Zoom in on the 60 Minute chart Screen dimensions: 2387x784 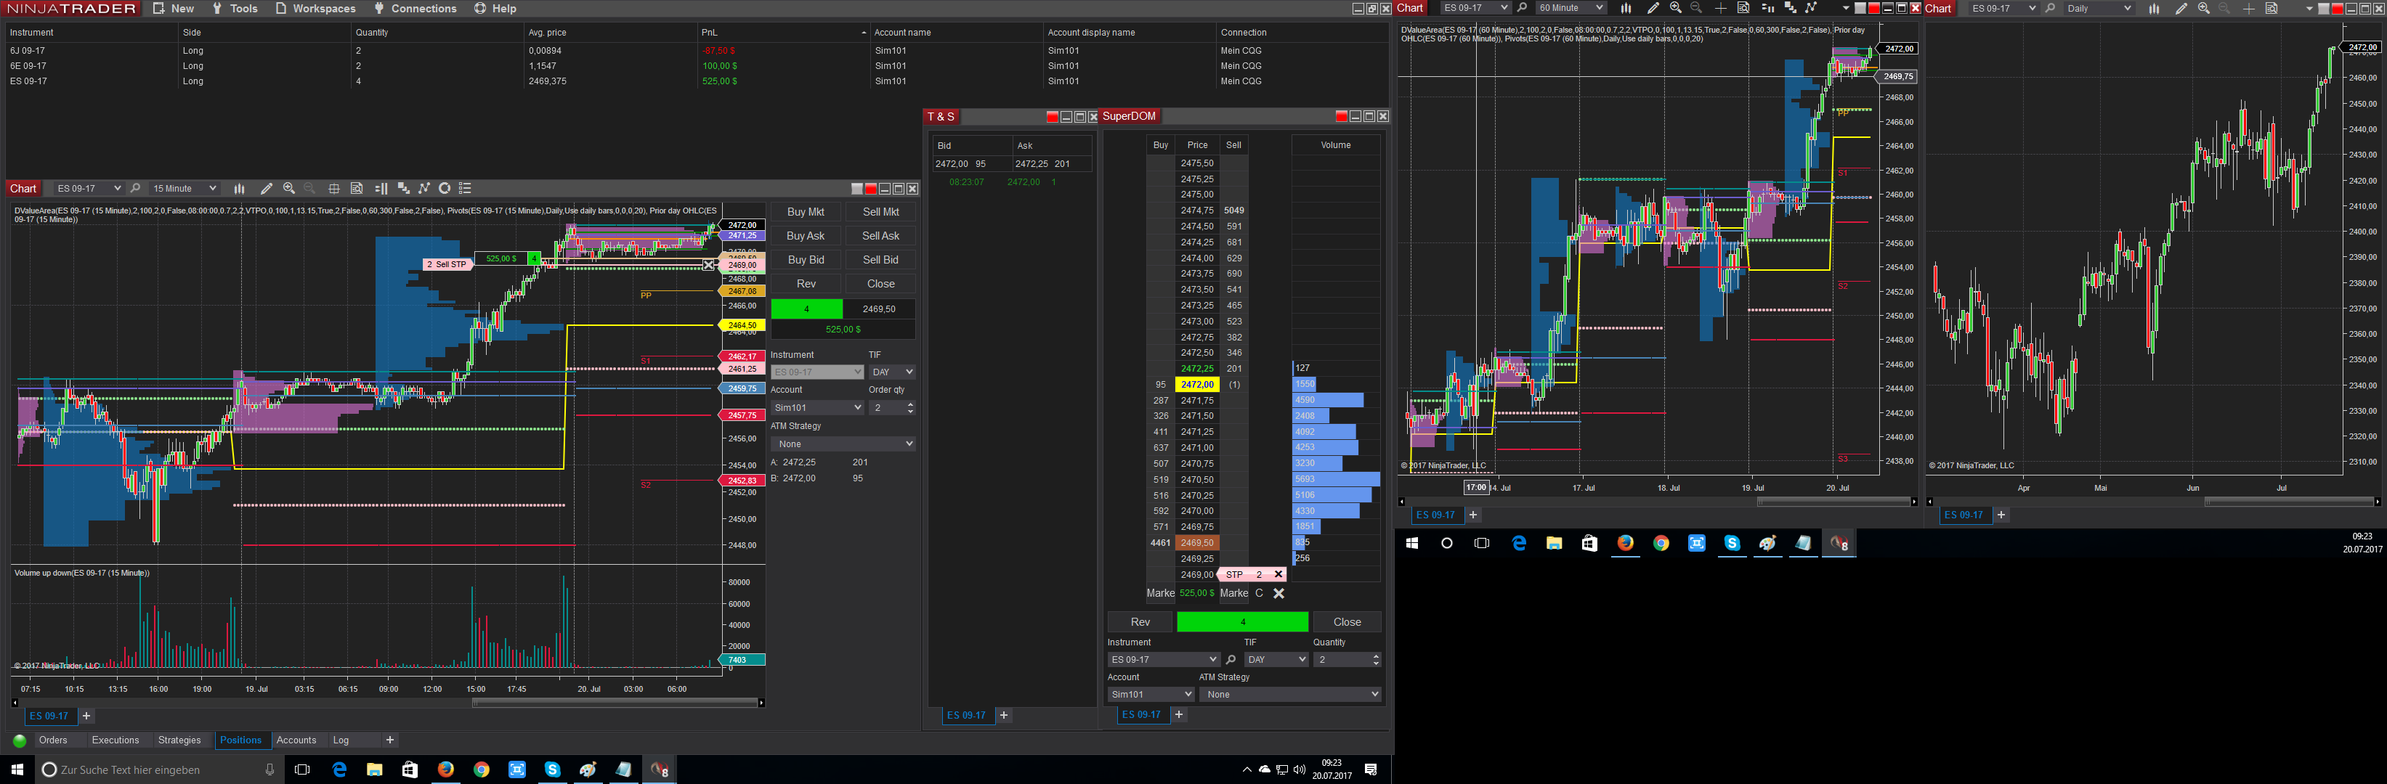[1675, 8]
